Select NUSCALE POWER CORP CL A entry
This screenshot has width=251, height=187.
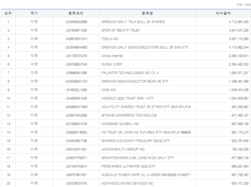pyautogui.click(x=147, y=175)
